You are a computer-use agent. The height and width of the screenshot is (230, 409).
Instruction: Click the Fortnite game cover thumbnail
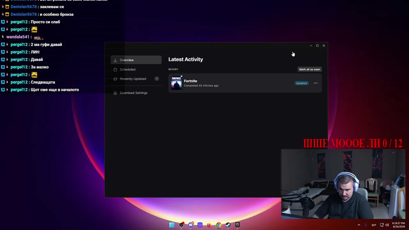(176, 83)
